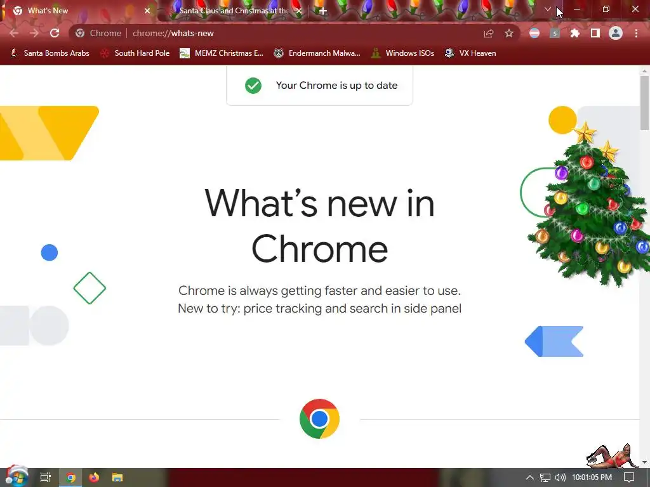Open the Windows notification center
The height and width of the screenshot is (487, 650).
[x=629, y=477]
